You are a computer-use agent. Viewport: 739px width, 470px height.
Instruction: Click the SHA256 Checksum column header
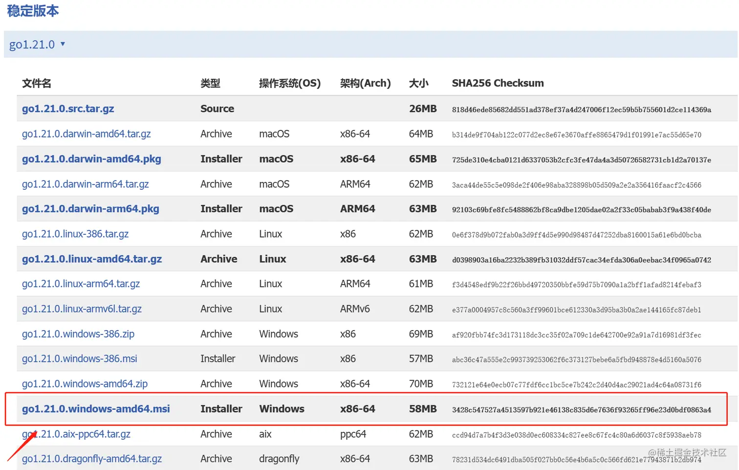[498, 83]
